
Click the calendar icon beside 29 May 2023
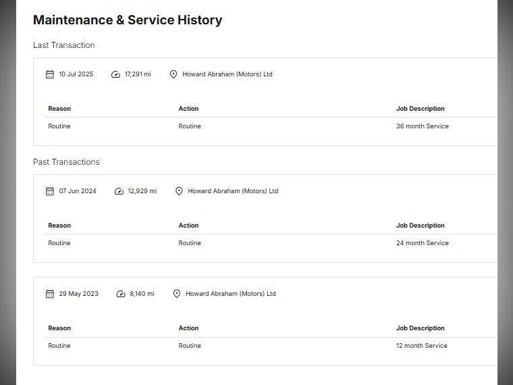pos(50,294)
